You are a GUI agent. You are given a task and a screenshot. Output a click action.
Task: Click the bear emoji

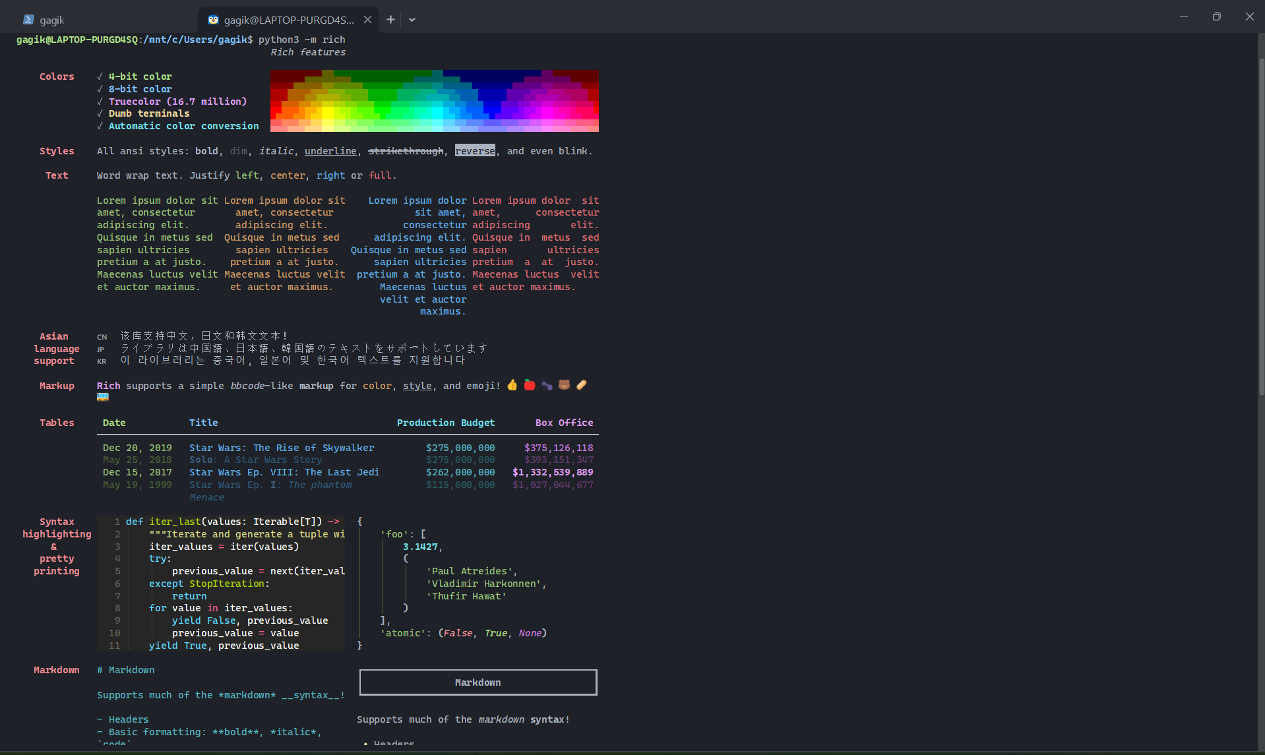point(564,385)
